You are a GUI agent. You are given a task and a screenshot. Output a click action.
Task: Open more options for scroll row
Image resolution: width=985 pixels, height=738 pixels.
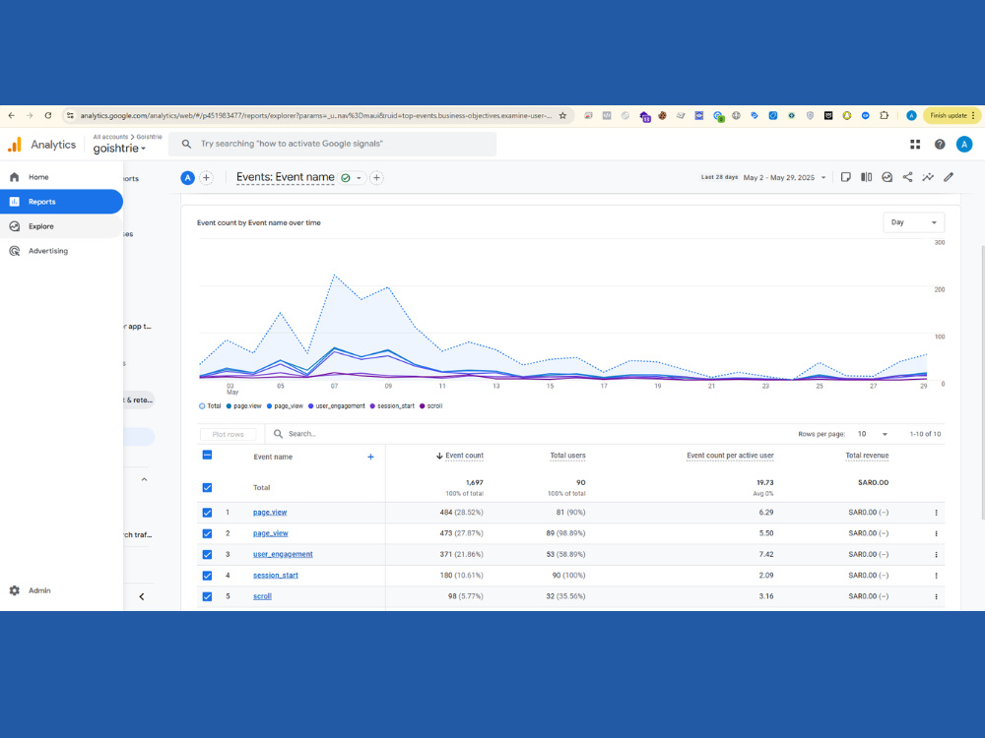(936, 597)
